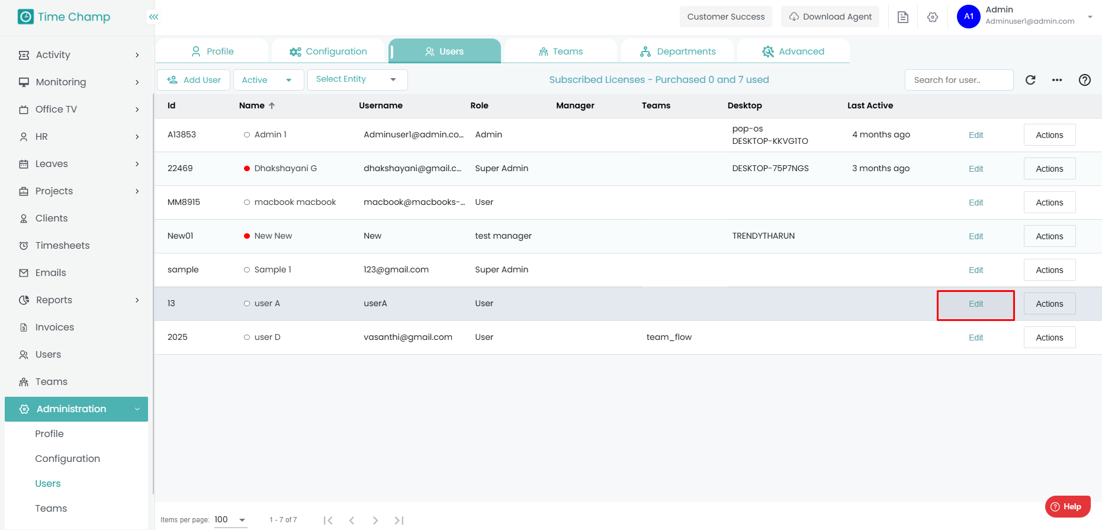The height and width of the screenshot is (530, 1102).
Task: Open the Select Entity dropdown
Action: coord(357,79)
